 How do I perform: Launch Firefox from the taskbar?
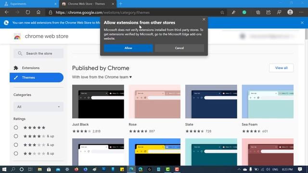[x=77, y=169]
